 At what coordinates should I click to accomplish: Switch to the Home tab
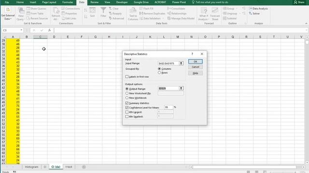tap(20, 2)
